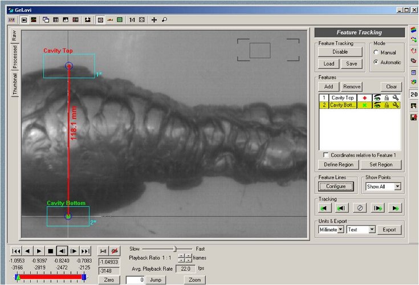Open the Millimeter units dropdown

tap(340, 230)
